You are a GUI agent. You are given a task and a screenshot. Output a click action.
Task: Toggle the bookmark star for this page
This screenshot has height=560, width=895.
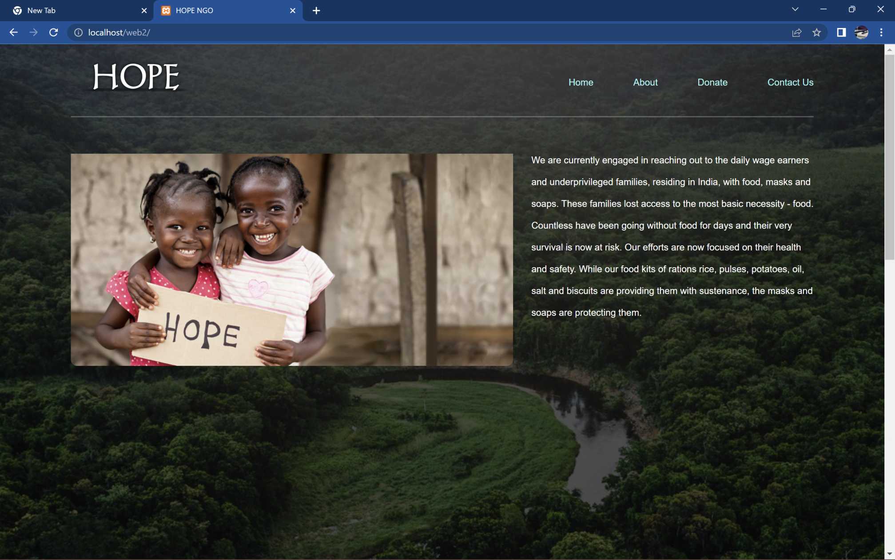click(816, 32)
